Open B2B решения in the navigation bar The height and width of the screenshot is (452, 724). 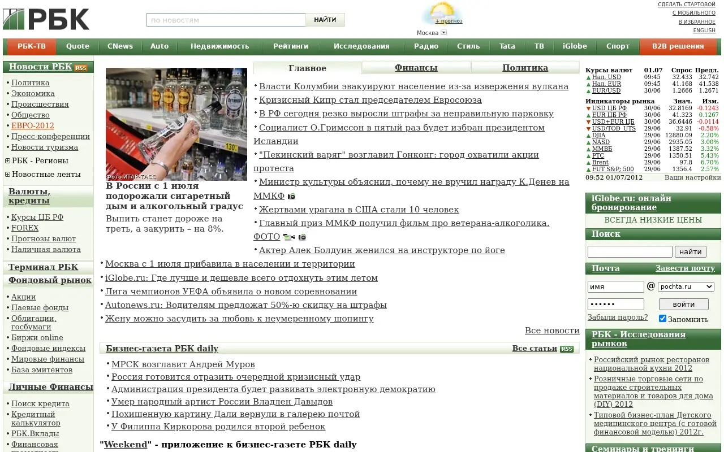click(678, 46)
